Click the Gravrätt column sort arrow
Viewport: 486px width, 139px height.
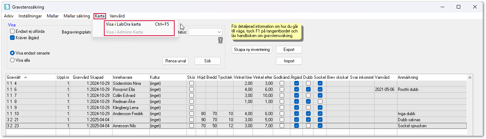click(26, 77)
